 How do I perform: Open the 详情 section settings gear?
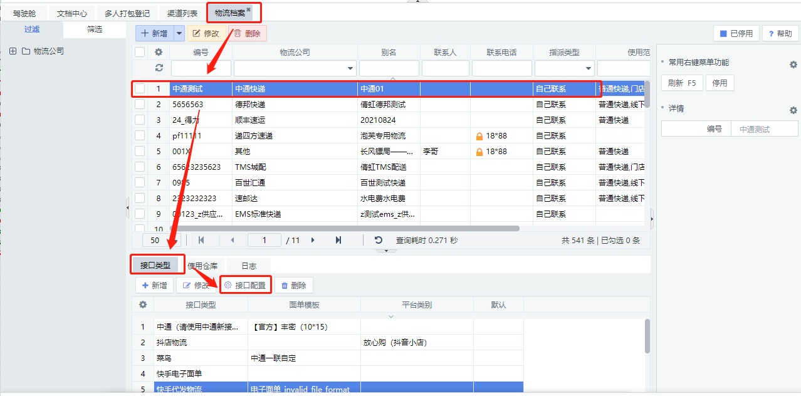(x=793, y=110)
